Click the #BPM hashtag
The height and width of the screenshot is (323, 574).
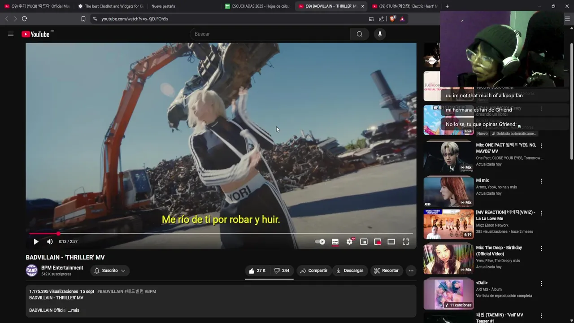pyautogui.click(x=150, y=292)
